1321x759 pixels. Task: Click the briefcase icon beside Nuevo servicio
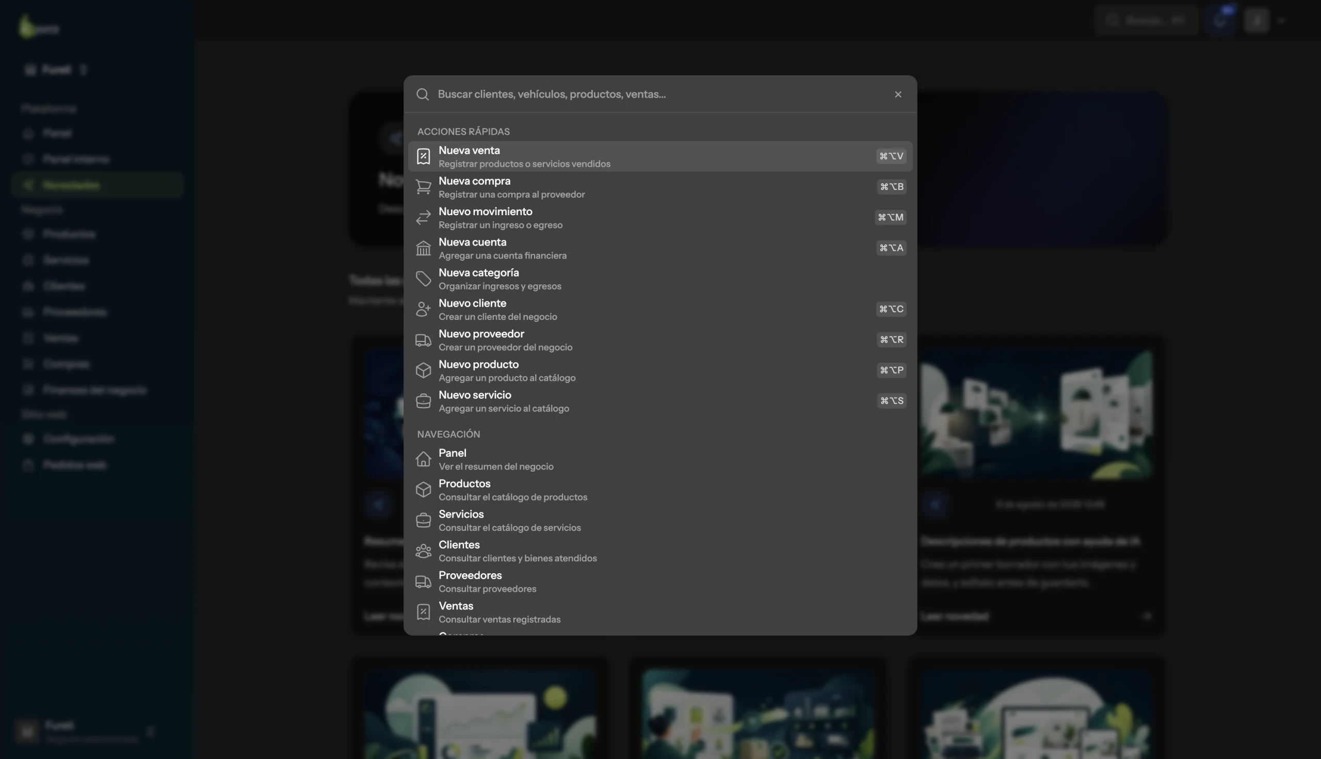(x=423, y=401)
